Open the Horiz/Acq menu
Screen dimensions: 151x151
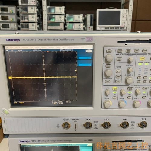tap(25, 47)
